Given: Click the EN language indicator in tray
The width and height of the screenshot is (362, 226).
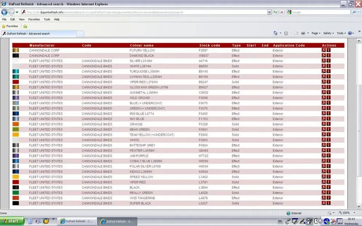Looking at the screenshot, I should coord(280,221).
